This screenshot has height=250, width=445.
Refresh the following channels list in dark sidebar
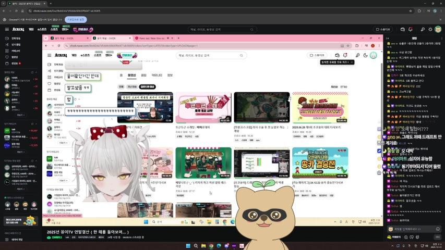(32, 72)
